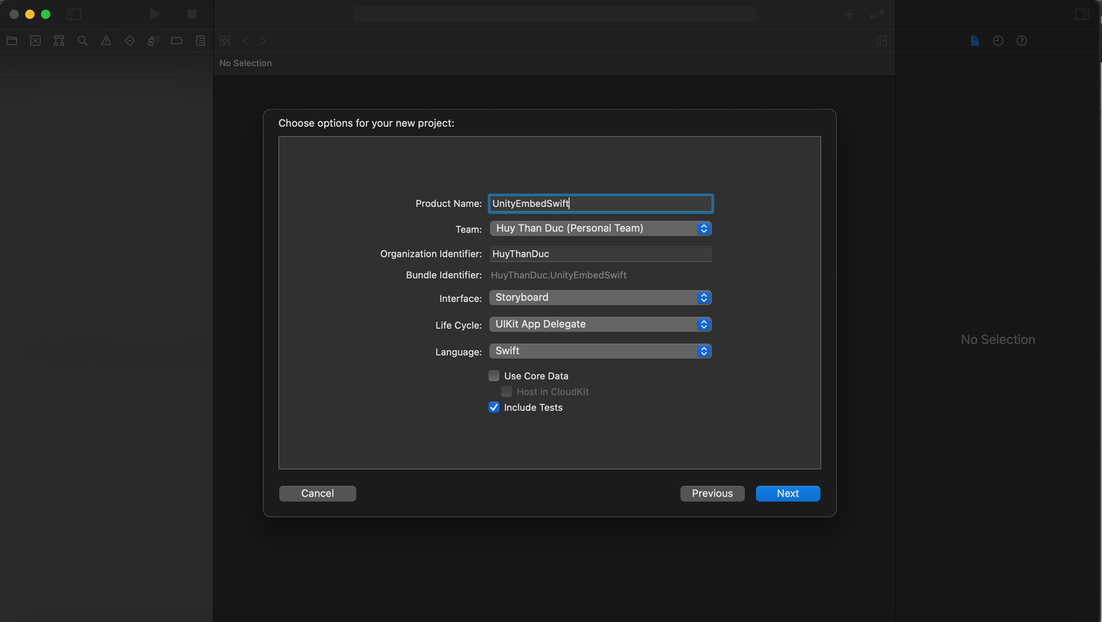Click the Cancel button
This screenshot has height=622, width=1102.
click(x=317, y=493)
